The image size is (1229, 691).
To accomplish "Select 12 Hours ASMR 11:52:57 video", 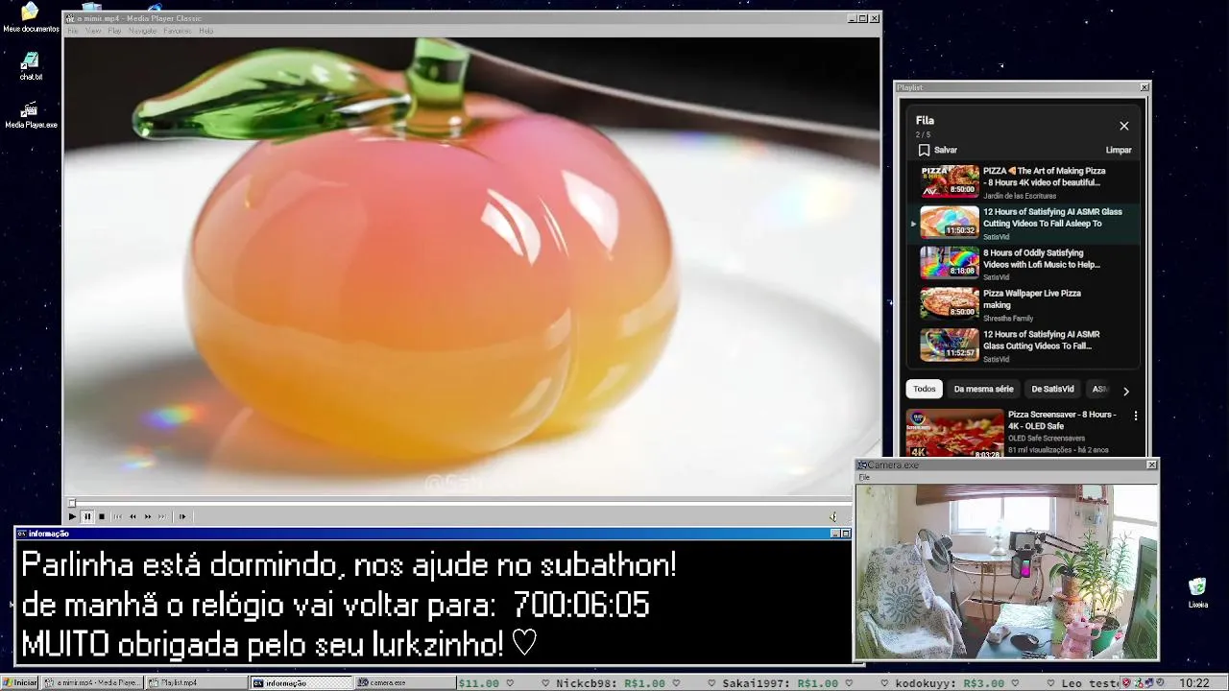I will tap(1024, 345).
